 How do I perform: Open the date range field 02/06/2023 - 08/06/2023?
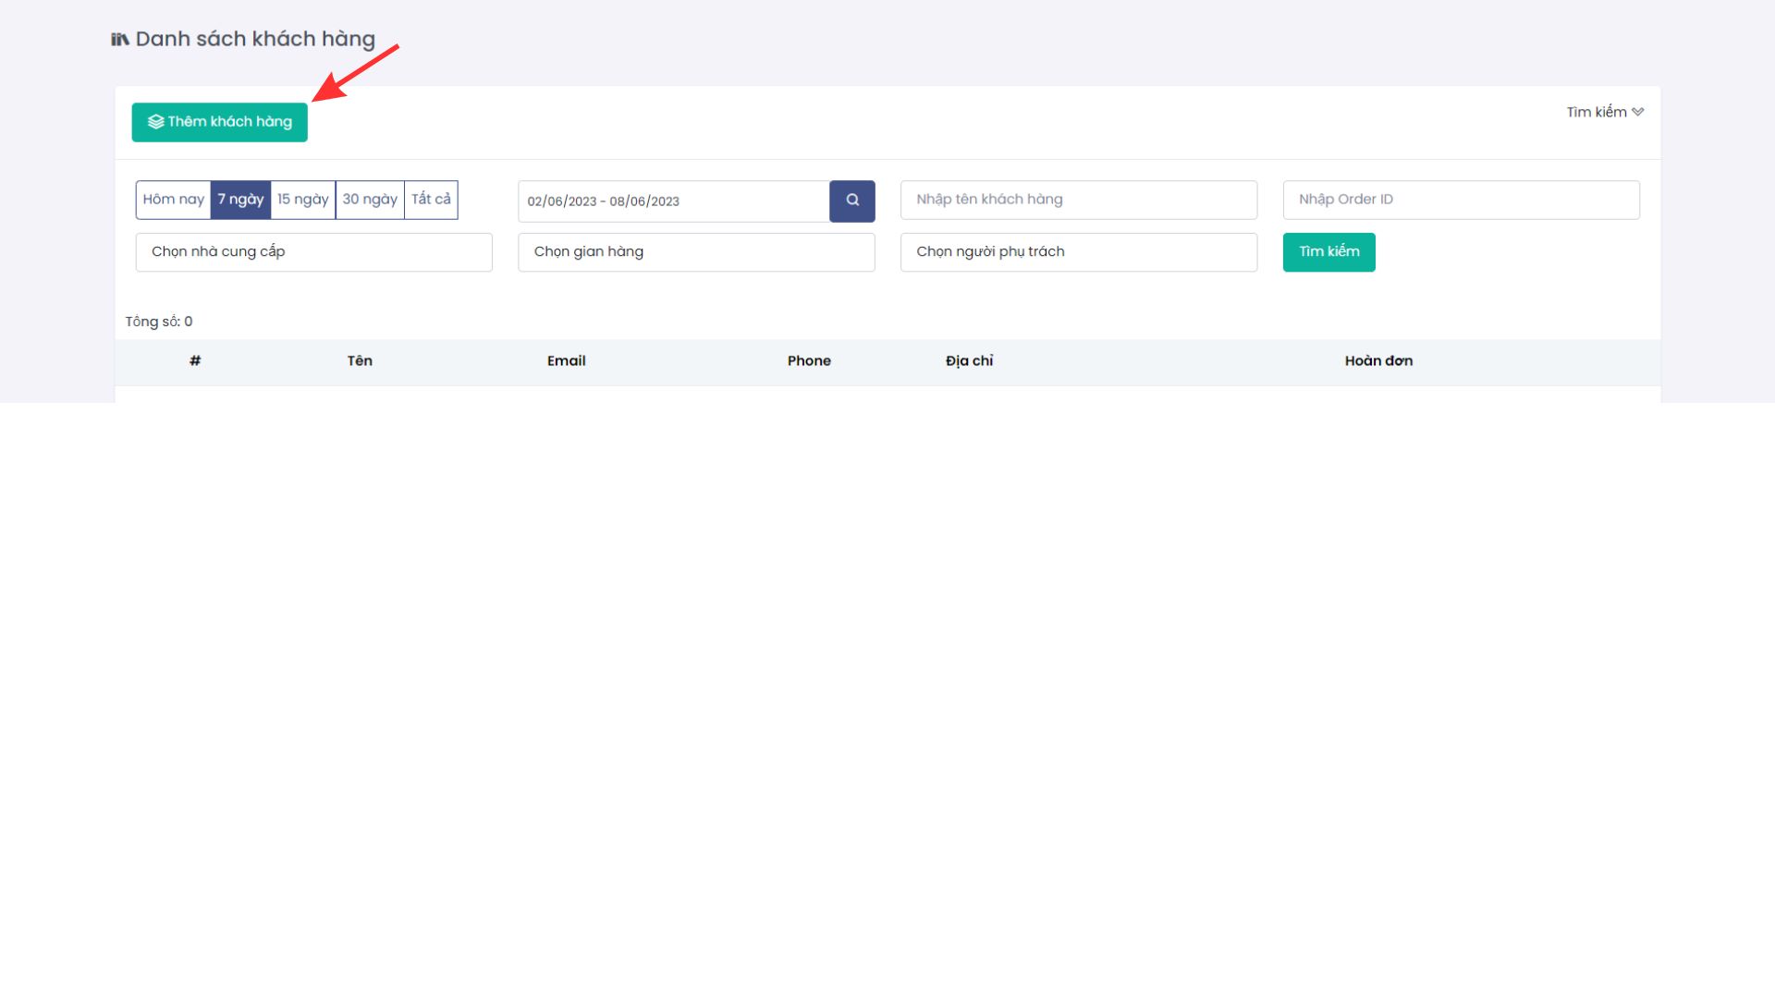(674, 201)
